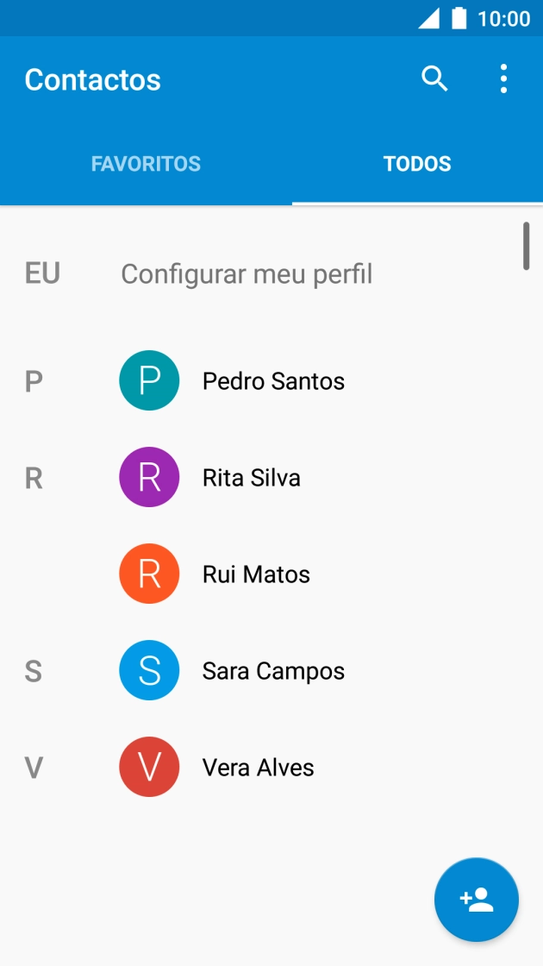Open Pedro Santos's contact entry
The height and width of the screenshot is (966, 543).
[x=272, y=380]
